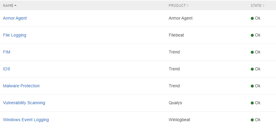Viewport: 276px width, 133px height.
Task: Click the green status dot for Malware Protection
Action: click(252, 86)
